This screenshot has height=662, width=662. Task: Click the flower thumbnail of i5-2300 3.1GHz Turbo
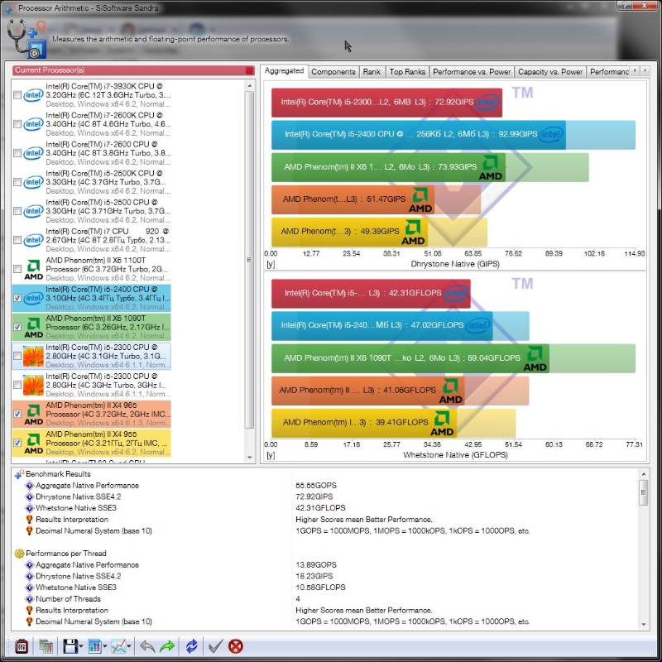click(33, 356)
